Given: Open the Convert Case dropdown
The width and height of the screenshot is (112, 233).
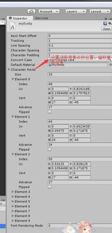Looking at the screenshot, I should click(x=80, y=60).
